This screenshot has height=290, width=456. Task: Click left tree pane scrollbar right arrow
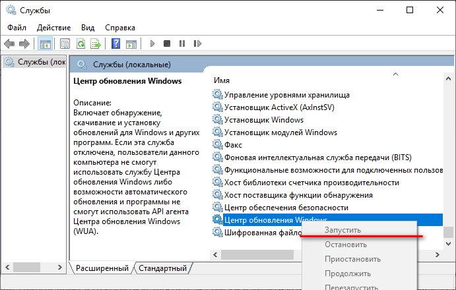tap(60, 268)
